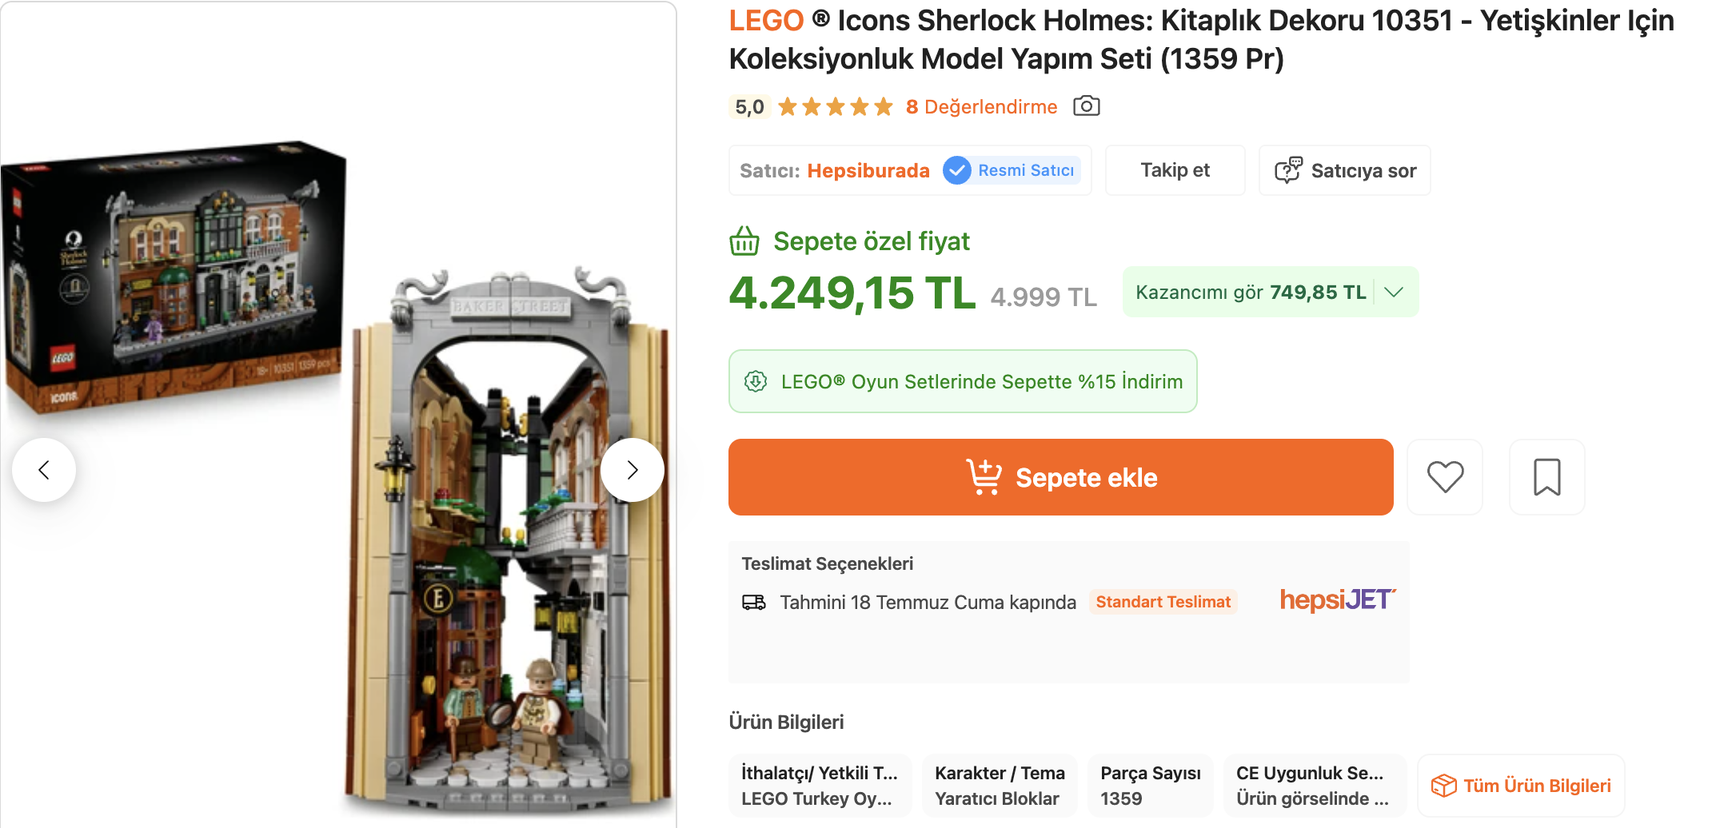Image resolution: width=1724 pixels, height=828 pixels.
Task: Click the five-star rating stars
Action: coord(835,107)
